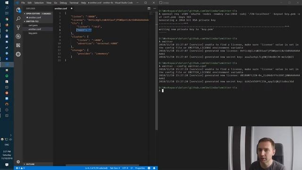Open the View menu
302x170 pixels.
pos(49,3)
